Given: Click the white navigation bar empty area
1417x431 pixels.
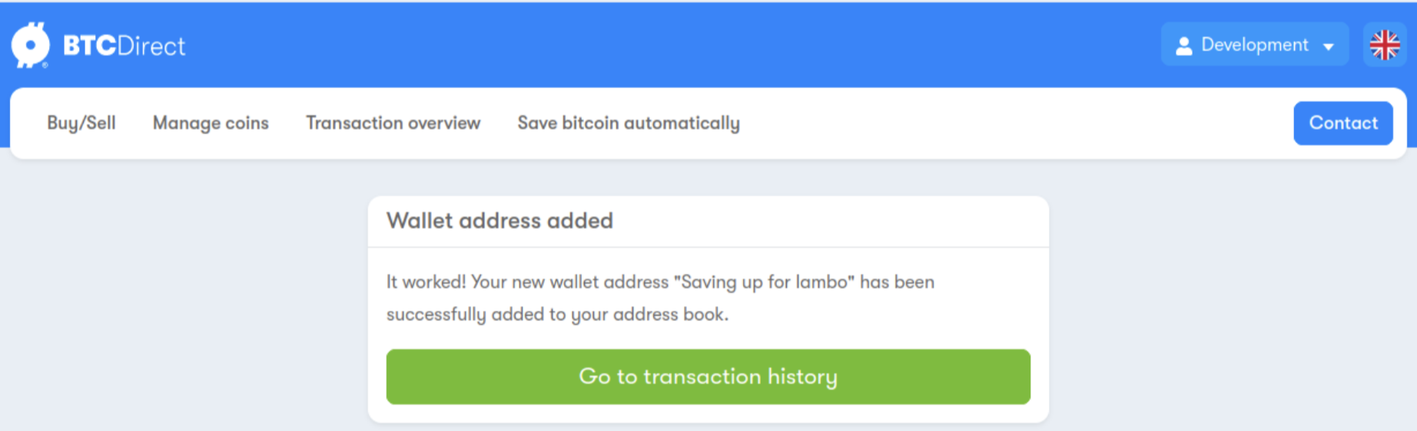Looking at the screenshot, I should [x=1014, y=123].
